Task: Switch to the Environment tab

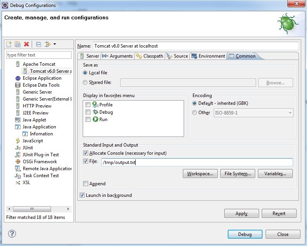Action: pos(208,56)
